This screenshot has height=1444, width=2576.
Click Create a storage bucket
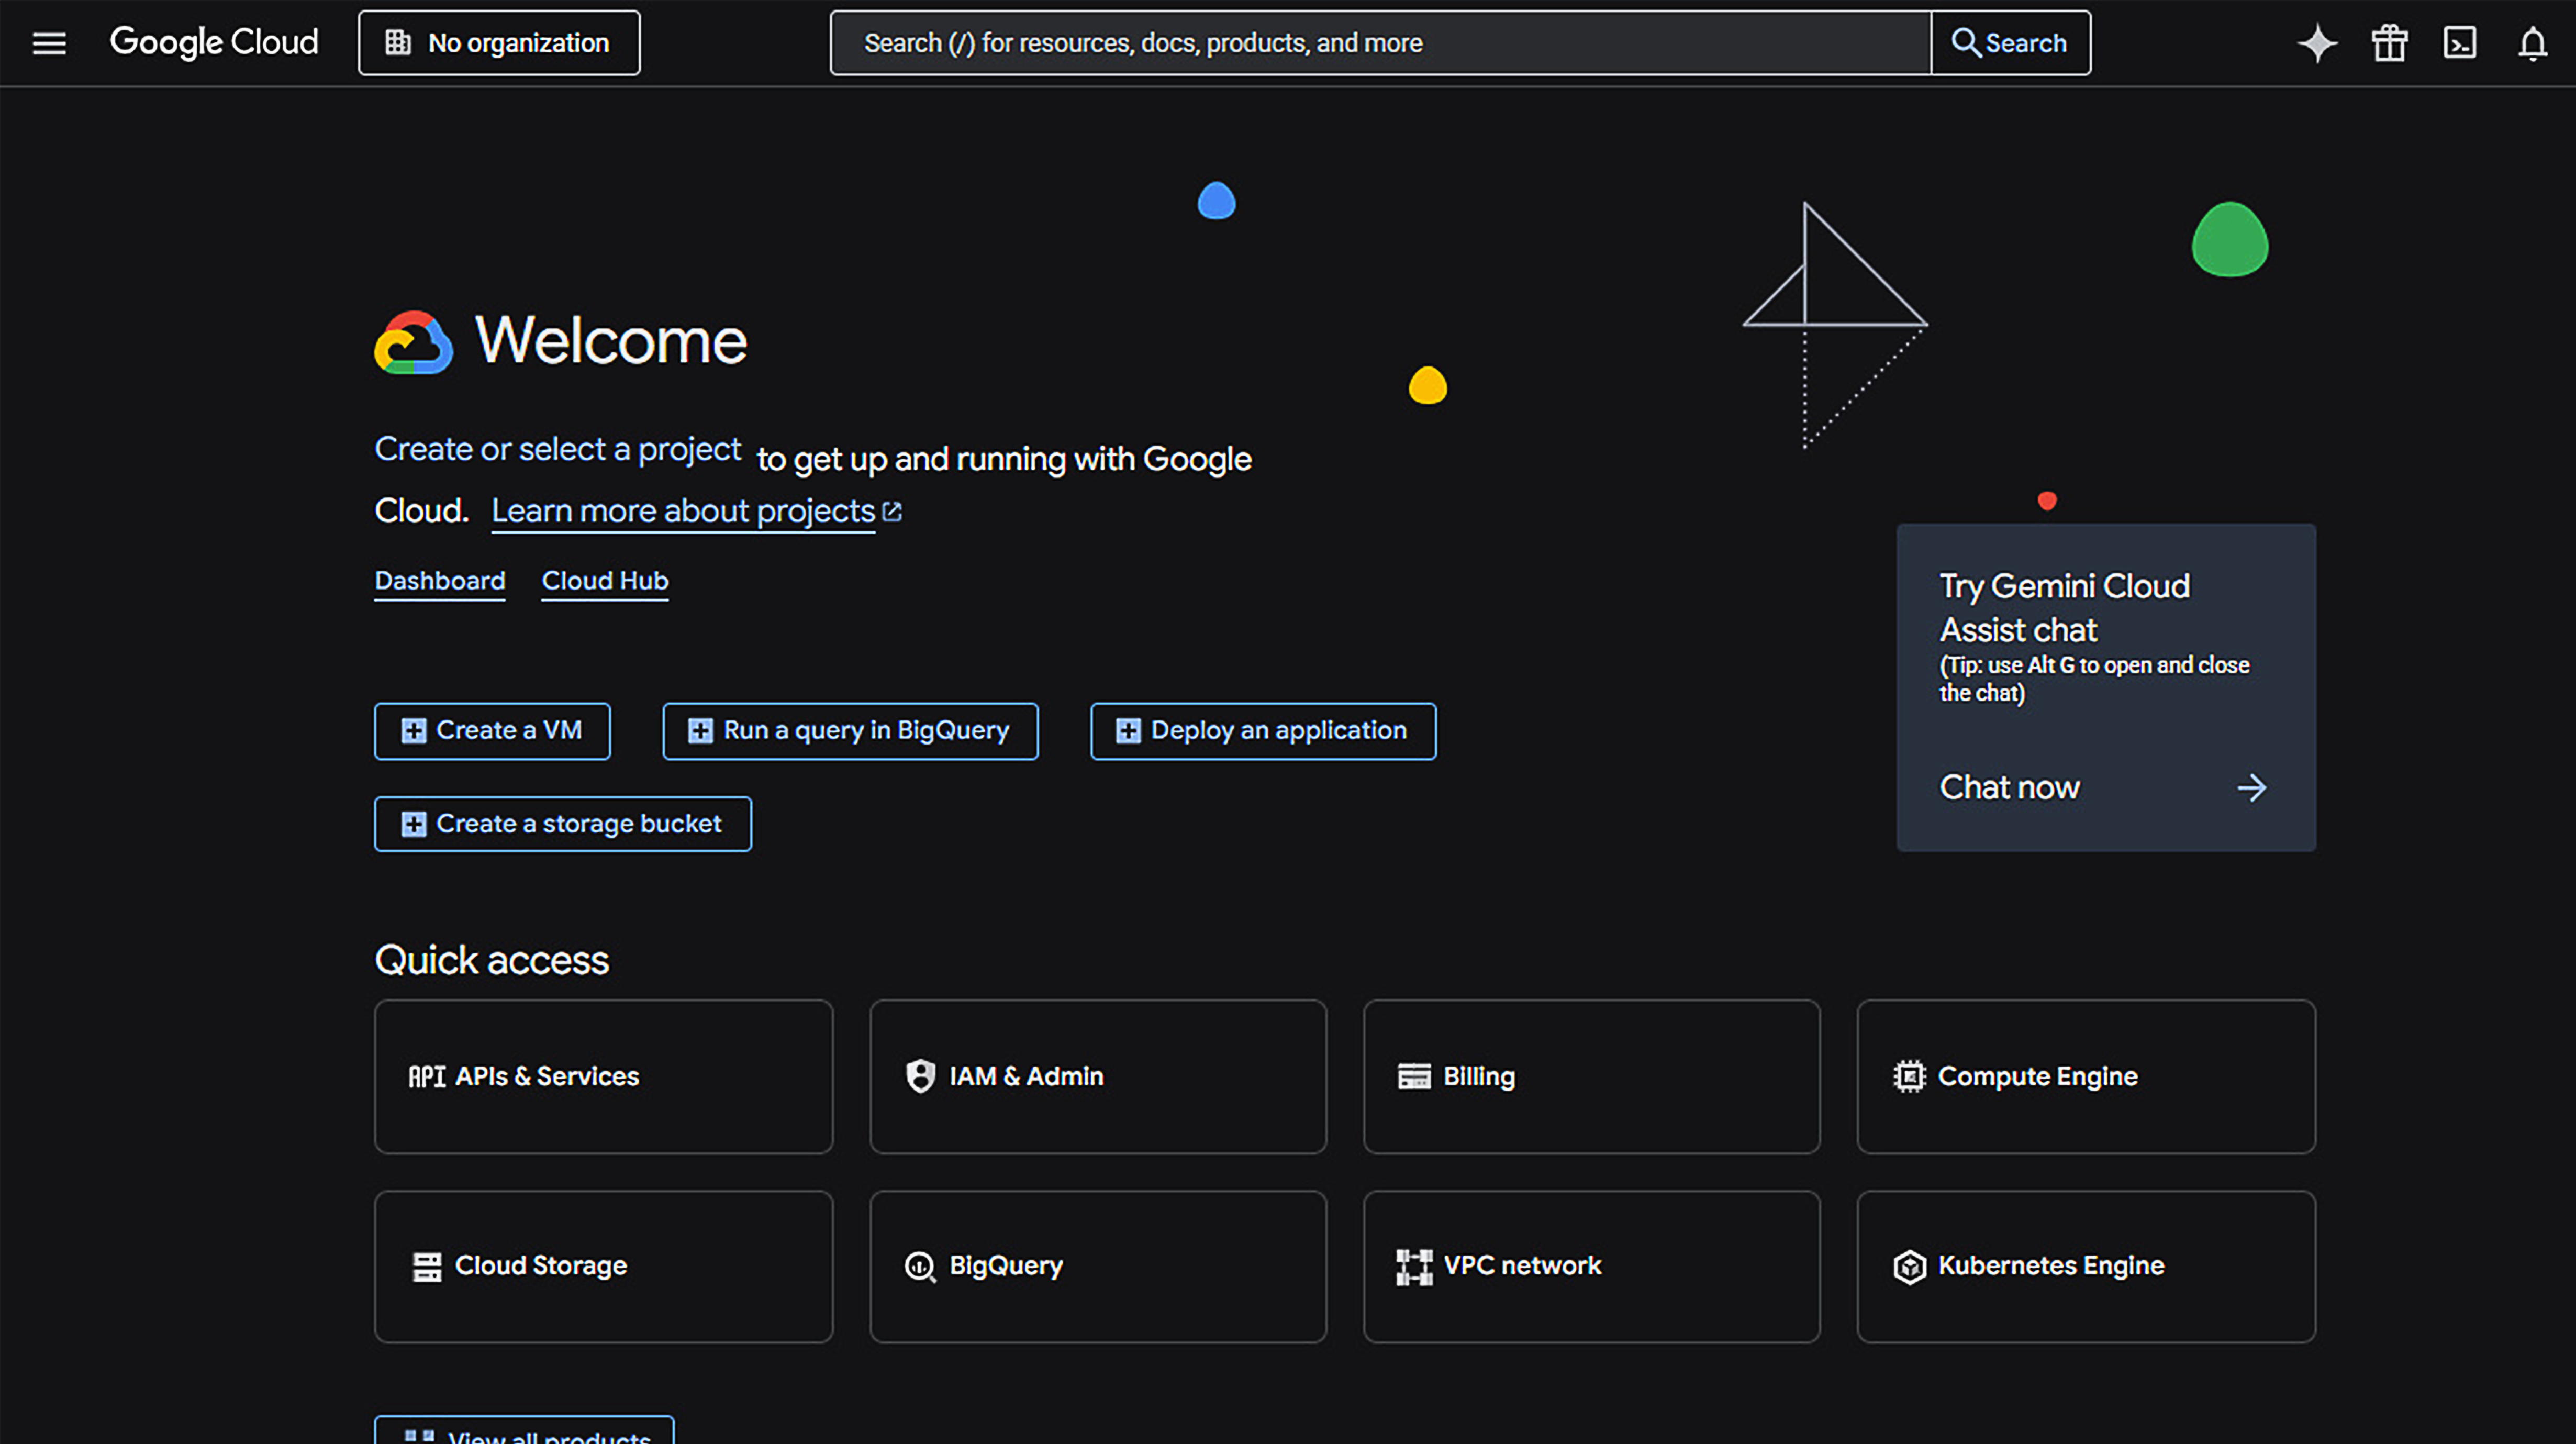(x=562, y=824)
